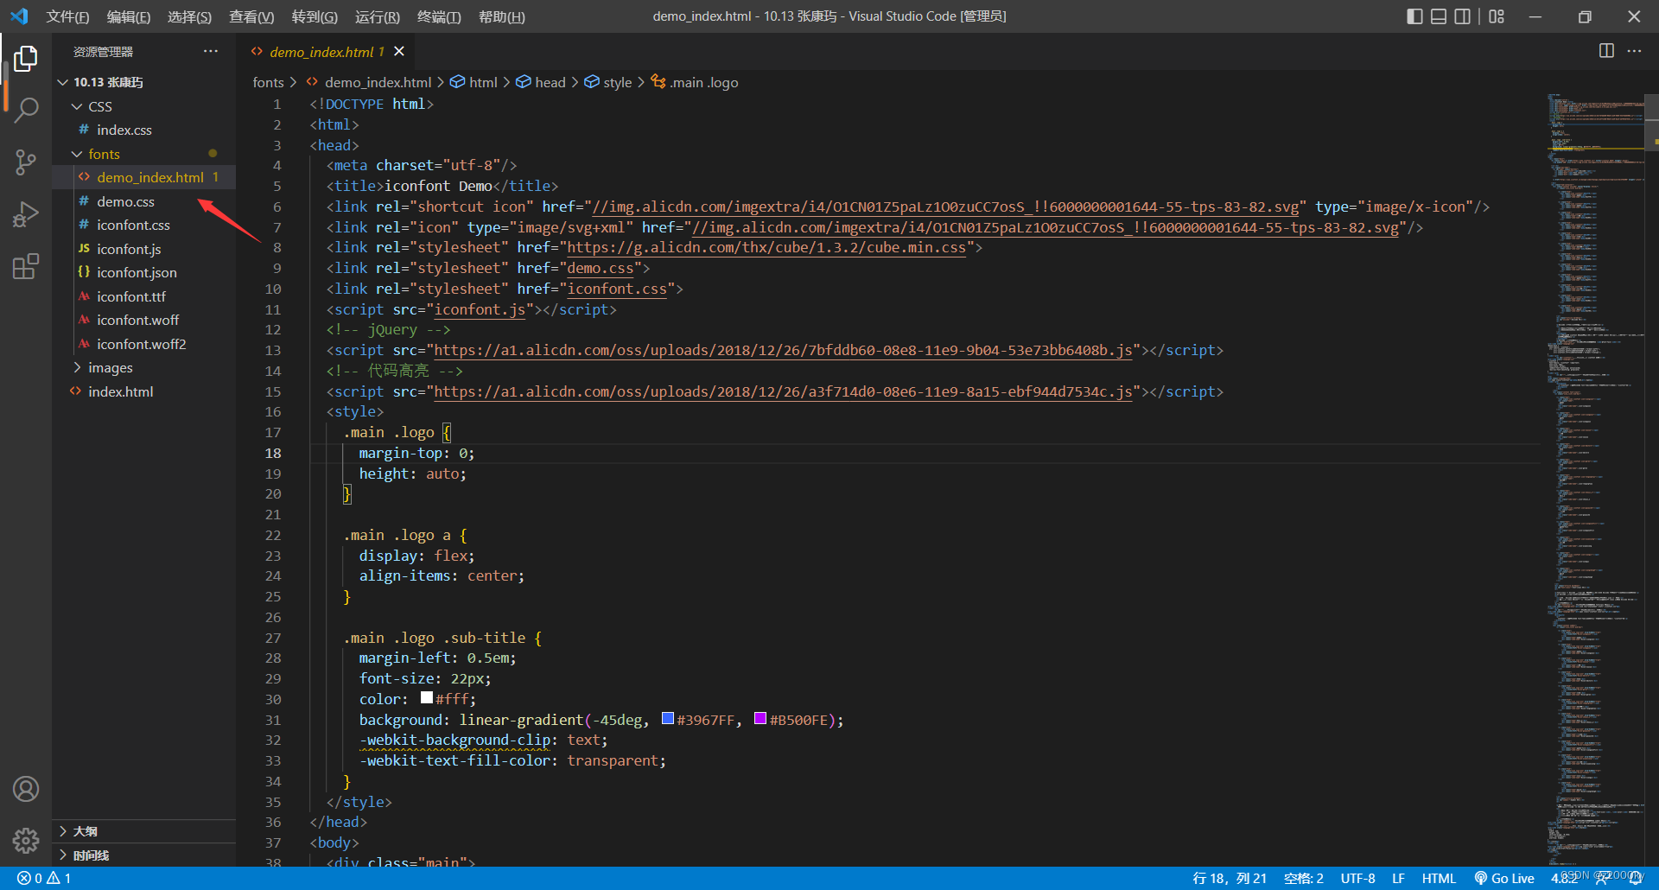Change file encoding UTF-8

tap(1357, 878)
